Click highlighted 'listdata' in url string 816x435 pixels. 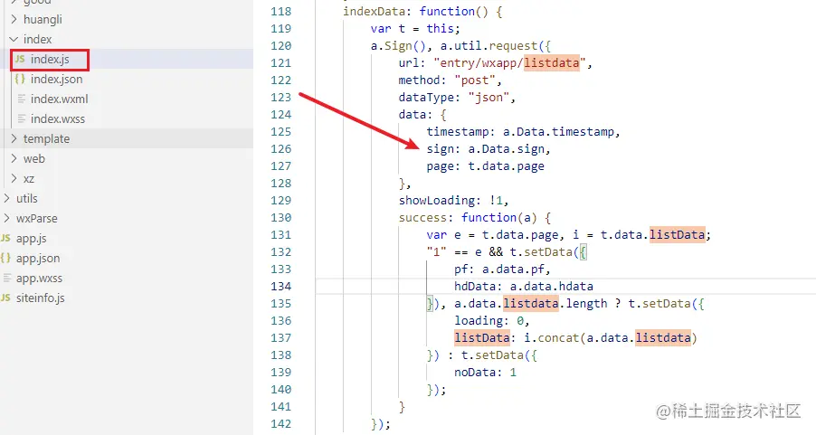coord(552,63)
